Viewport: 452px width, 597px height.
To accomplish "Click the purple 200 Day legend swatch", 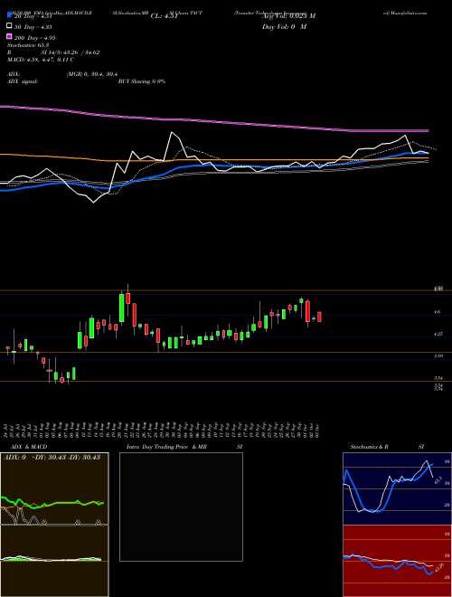I will pyautogui.click(x=10, y=37).
